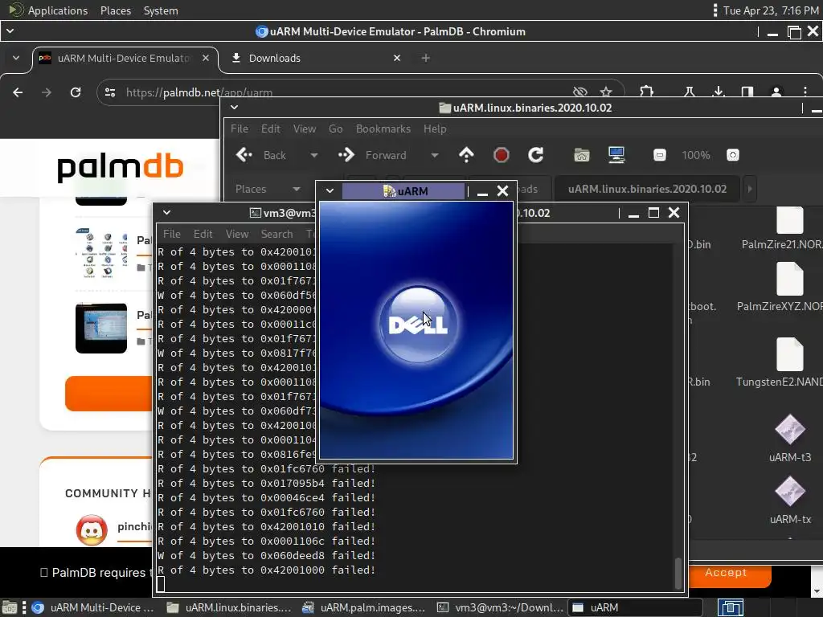823x617 pixels.
Task: Go back in the Chromium browser
Action: 18,92
